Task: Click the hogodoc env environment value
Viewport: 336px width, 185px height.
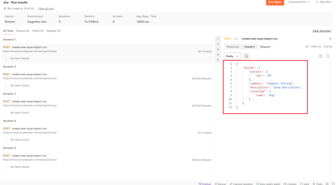Action: point(37,22)
